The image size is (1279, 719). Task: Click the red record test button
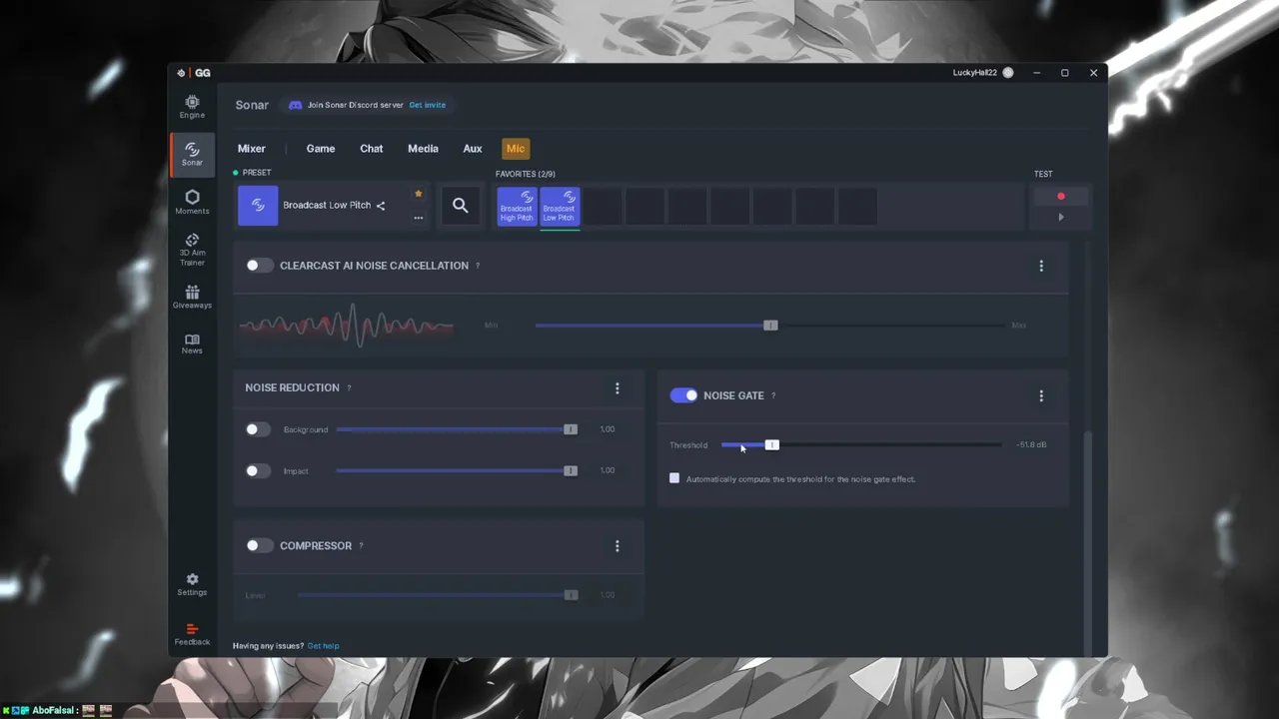point(1061,196)
